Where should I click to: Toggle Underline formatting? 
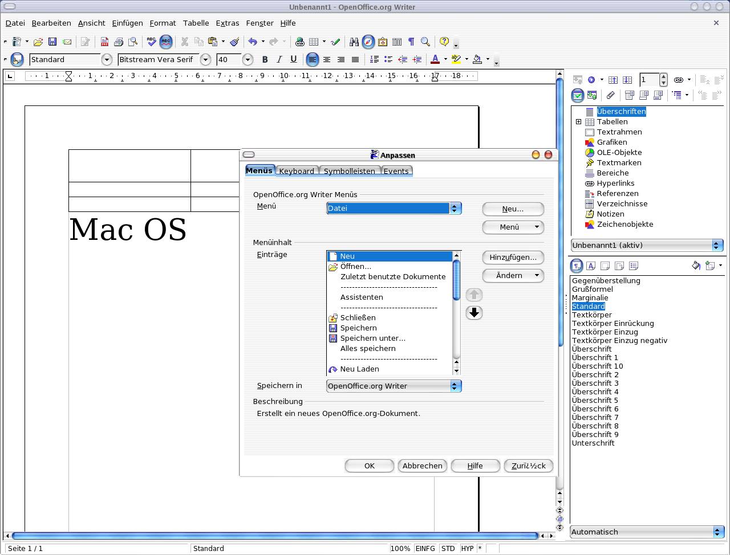click(x=293, y=59)
